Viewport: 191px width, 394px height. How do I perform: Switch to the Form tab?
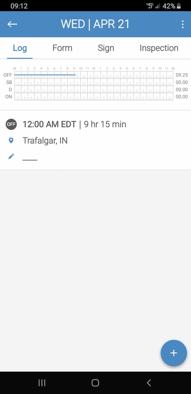point(62,48)
